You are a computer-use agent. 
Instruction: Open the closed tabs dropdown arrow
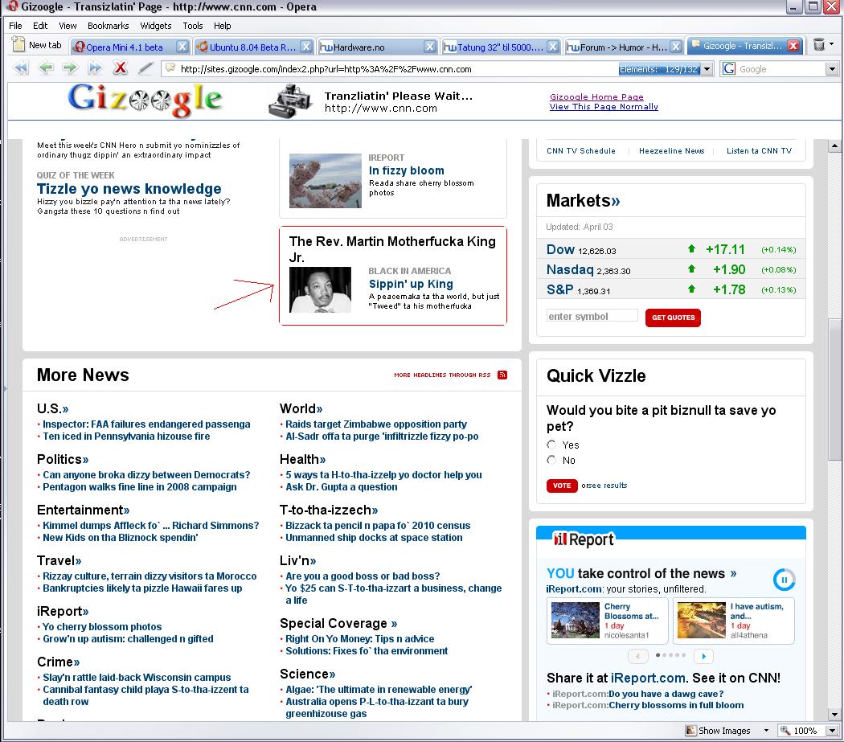[x=832, y=44]
